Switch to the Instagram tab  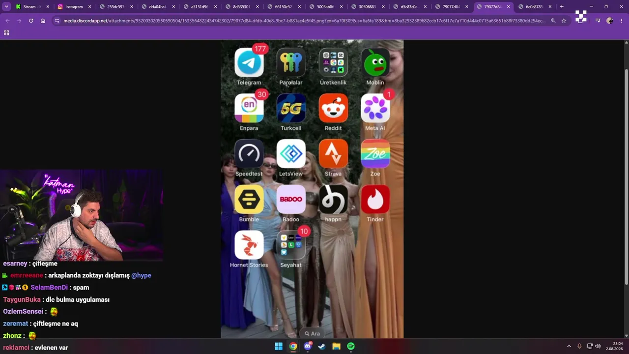coord(74,7)
